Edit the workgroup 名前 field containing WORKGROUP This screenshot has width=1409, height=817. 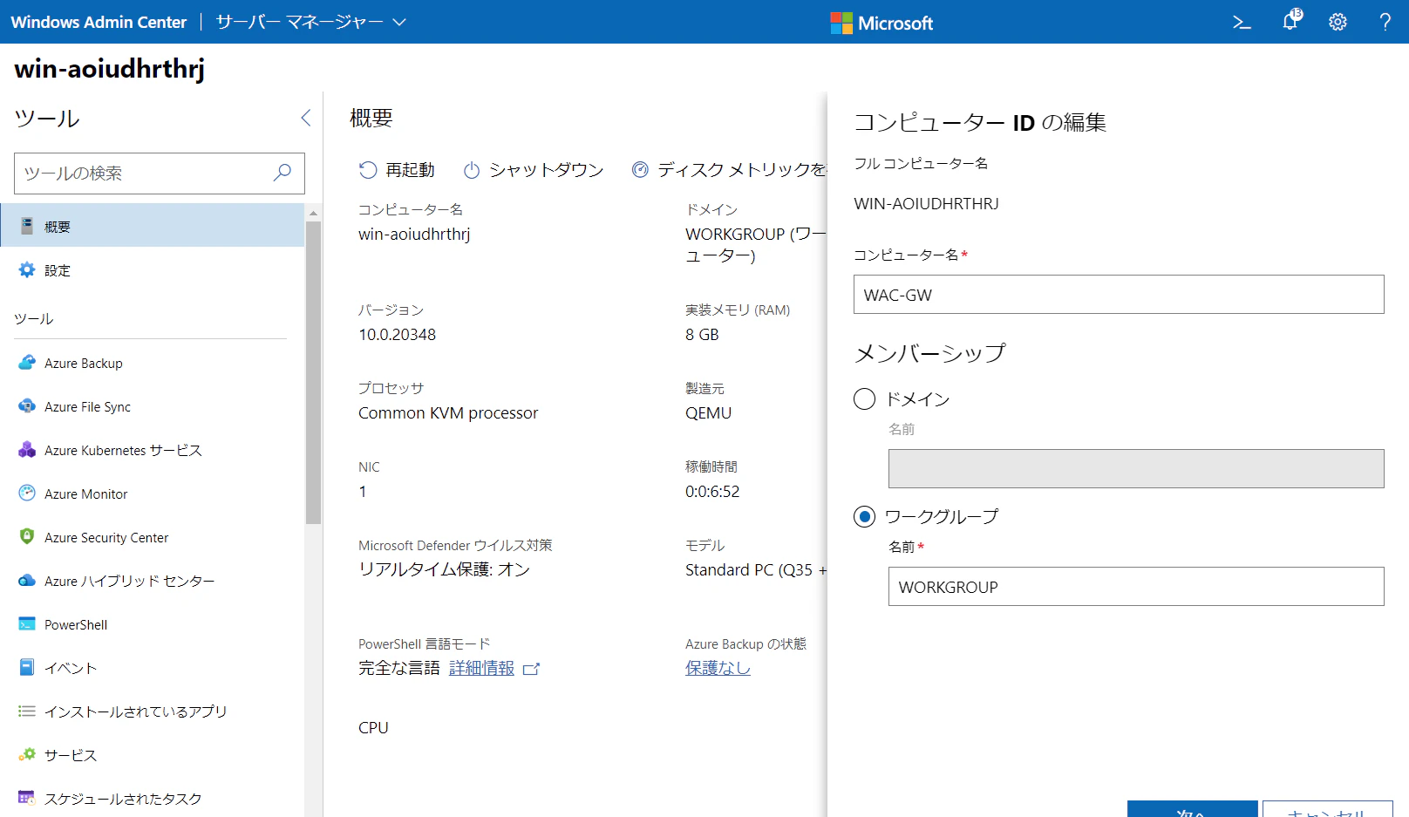pos(1136,586)
